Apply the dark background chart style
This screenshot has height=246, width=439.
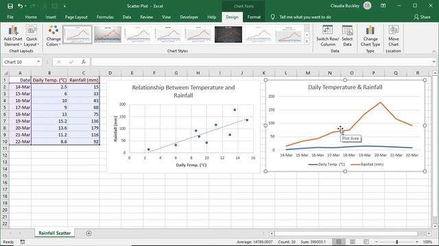pos(228,34)
